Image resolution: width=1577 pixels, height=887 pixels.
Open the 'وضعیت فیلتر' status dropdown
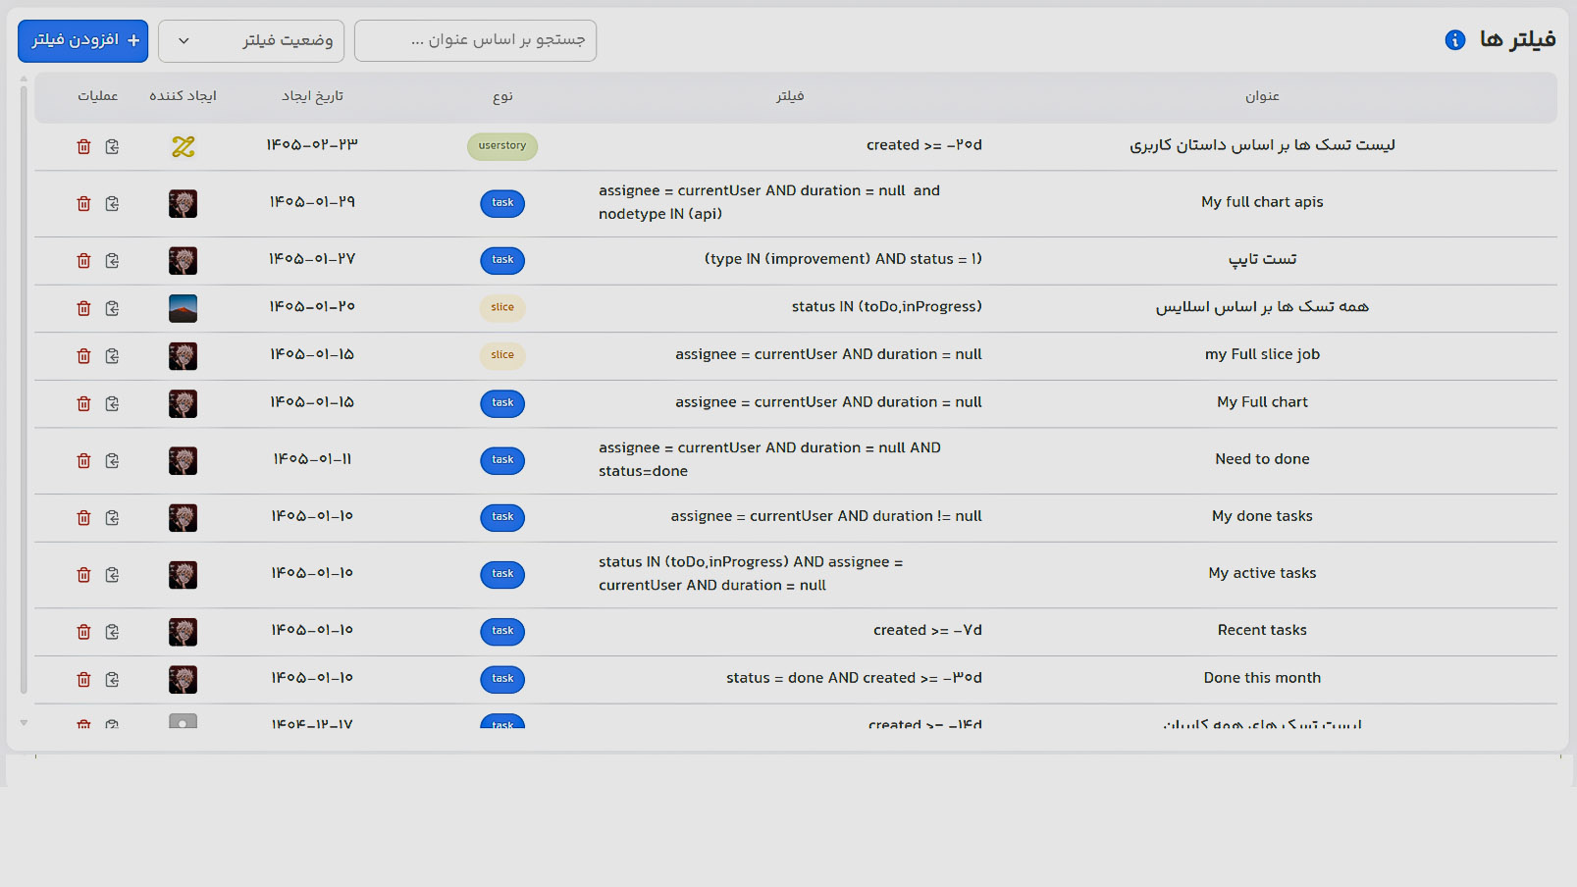(x=251, y=41)
